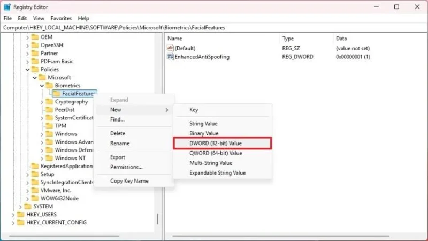The width and height of the screenshot is (428, 241).
Task: Click the PeerDist folder icon
Action: point(49,110)
